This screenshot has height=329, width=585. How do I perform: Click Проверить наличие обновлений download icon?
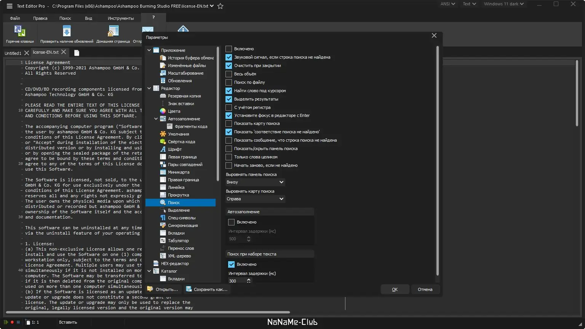tap(67, 31)
